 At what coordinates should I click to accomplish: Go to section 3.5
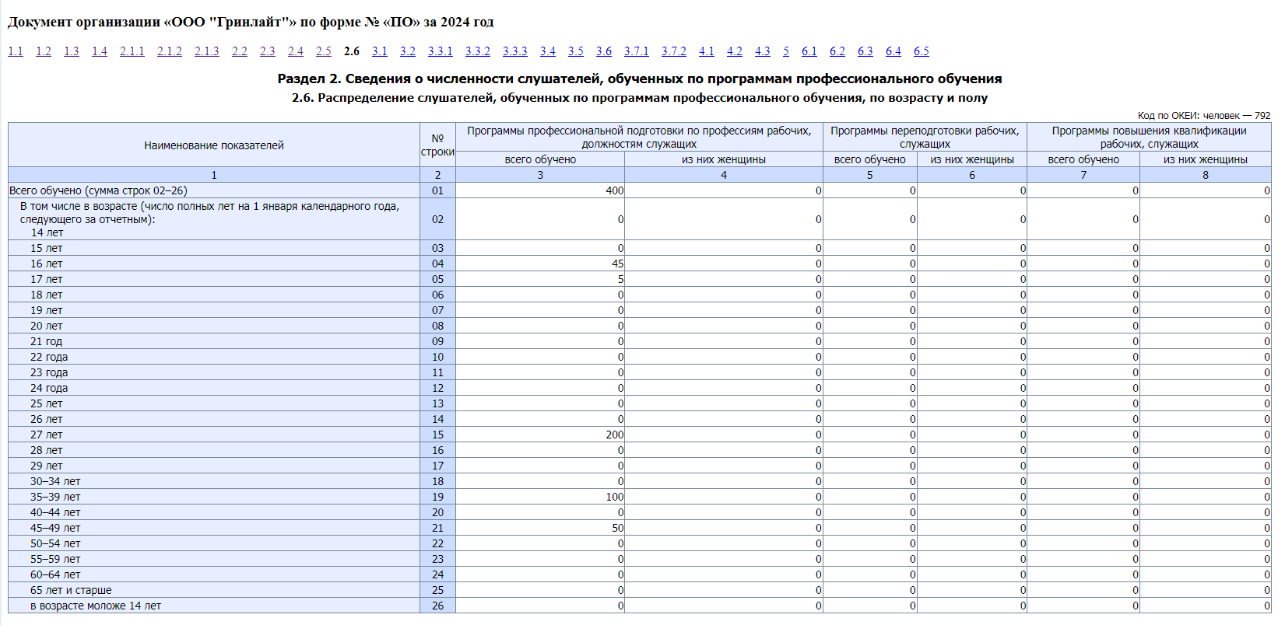tap(576, 51)
